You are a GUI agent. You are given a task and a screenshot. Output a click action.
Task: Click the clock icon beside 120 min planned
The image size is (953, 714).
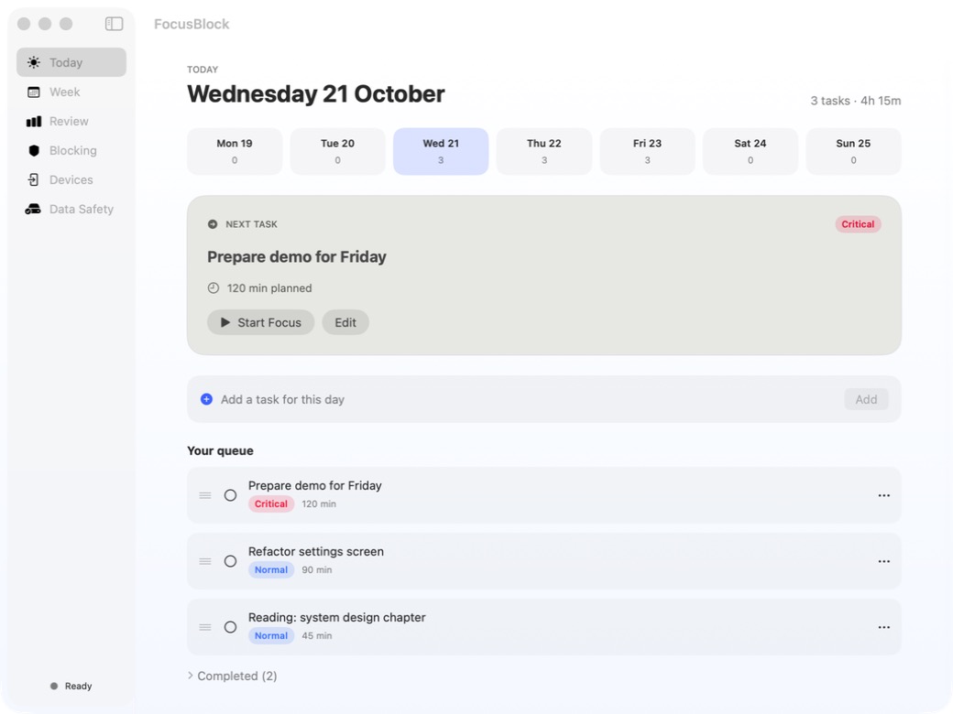point(214,287)
